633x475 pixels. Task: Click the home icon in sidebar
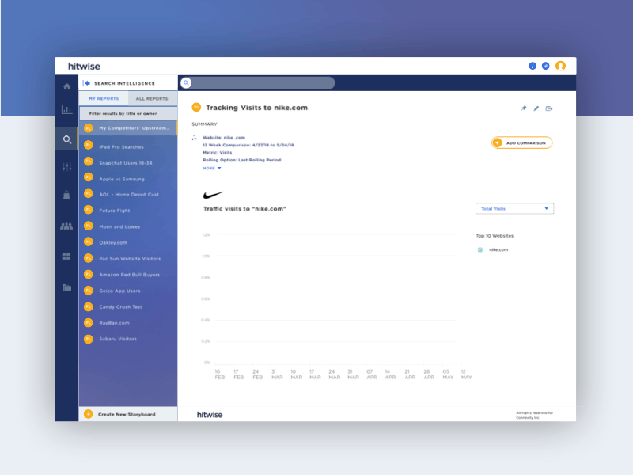[66, 86]
